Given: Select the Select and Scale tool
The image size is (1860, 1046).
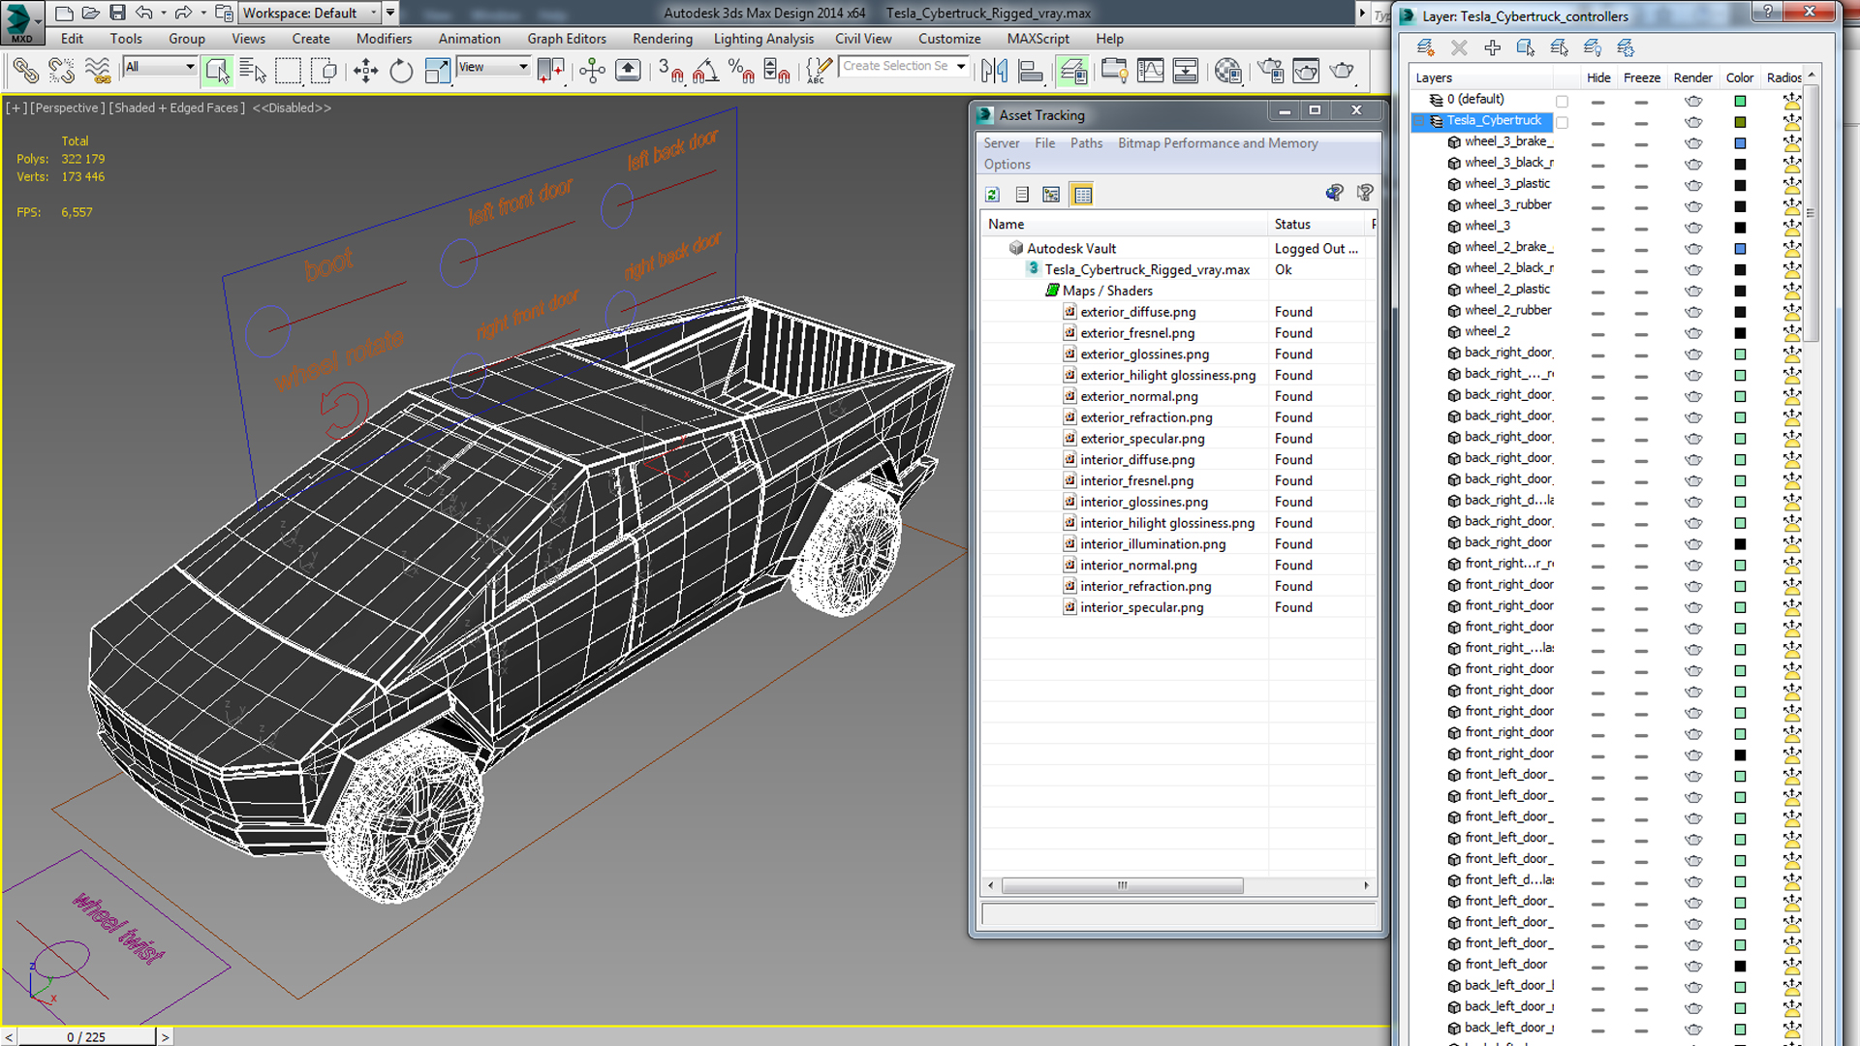Looking at the screenshot, I should point(437,71).
